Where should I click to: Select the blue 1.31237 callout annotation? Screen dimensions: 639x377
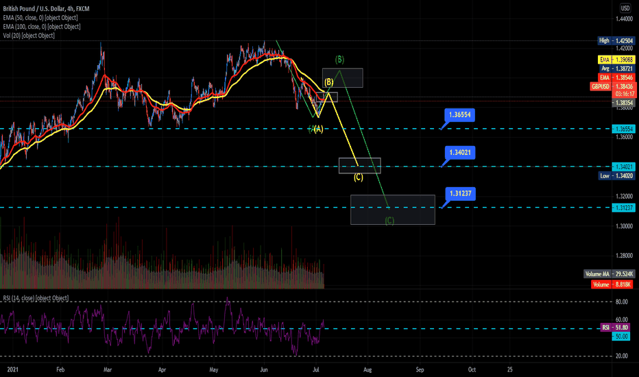click(x=460, y=193)
